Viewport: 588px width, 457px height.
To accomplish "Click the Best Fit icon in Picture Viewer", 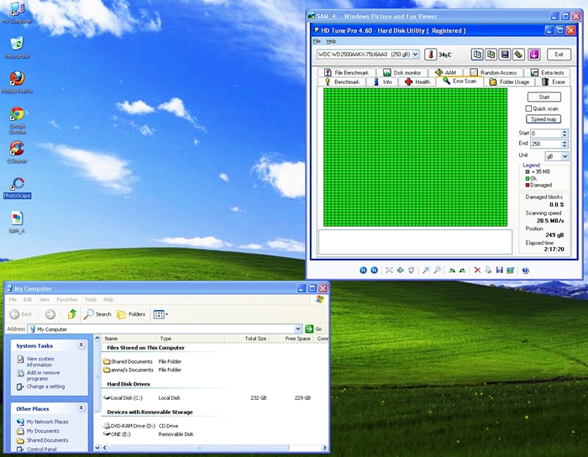I will [x=389, y=270].
